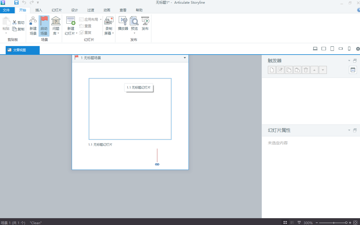Collapse the 1 无标题场景 scene dropdown arrow
Screen dimensions: 360x225
click(x=185, y=58)
